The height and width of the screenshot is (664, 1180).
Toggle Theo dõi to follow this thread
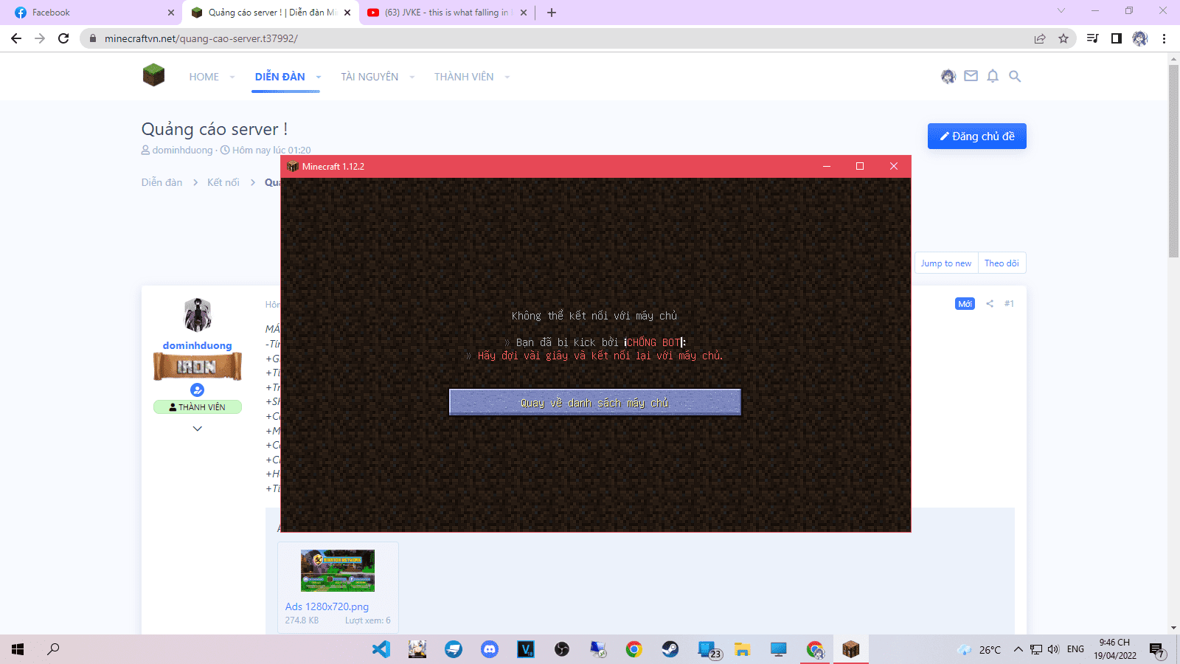coord(1001,263)
